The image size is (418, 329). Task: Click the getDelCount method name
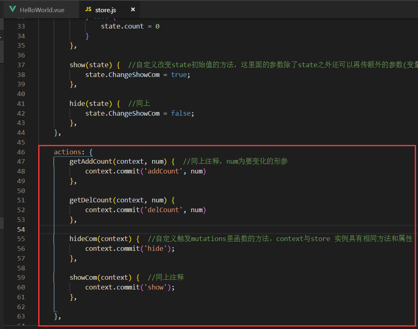91,200
